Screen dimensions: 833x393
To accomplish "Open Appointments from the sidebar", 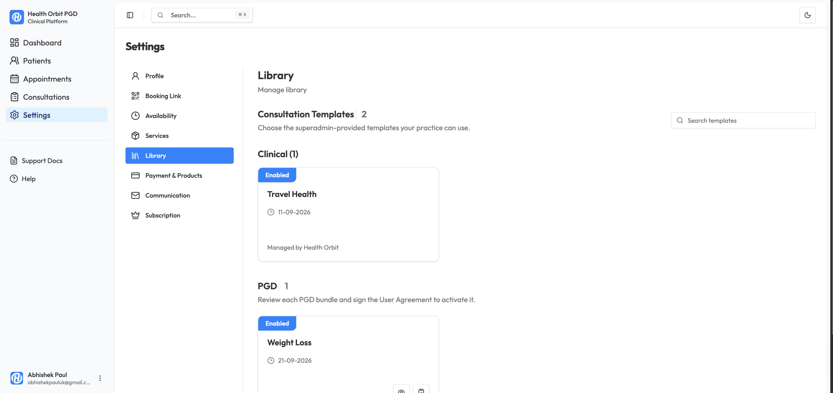I will tap(56, 79).
